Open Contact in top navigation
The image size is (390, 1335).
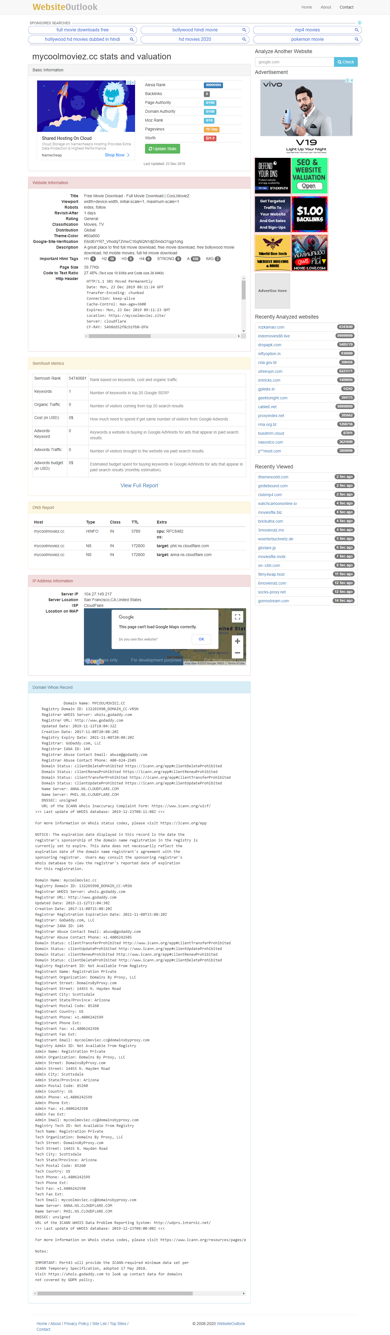[346, 7]
